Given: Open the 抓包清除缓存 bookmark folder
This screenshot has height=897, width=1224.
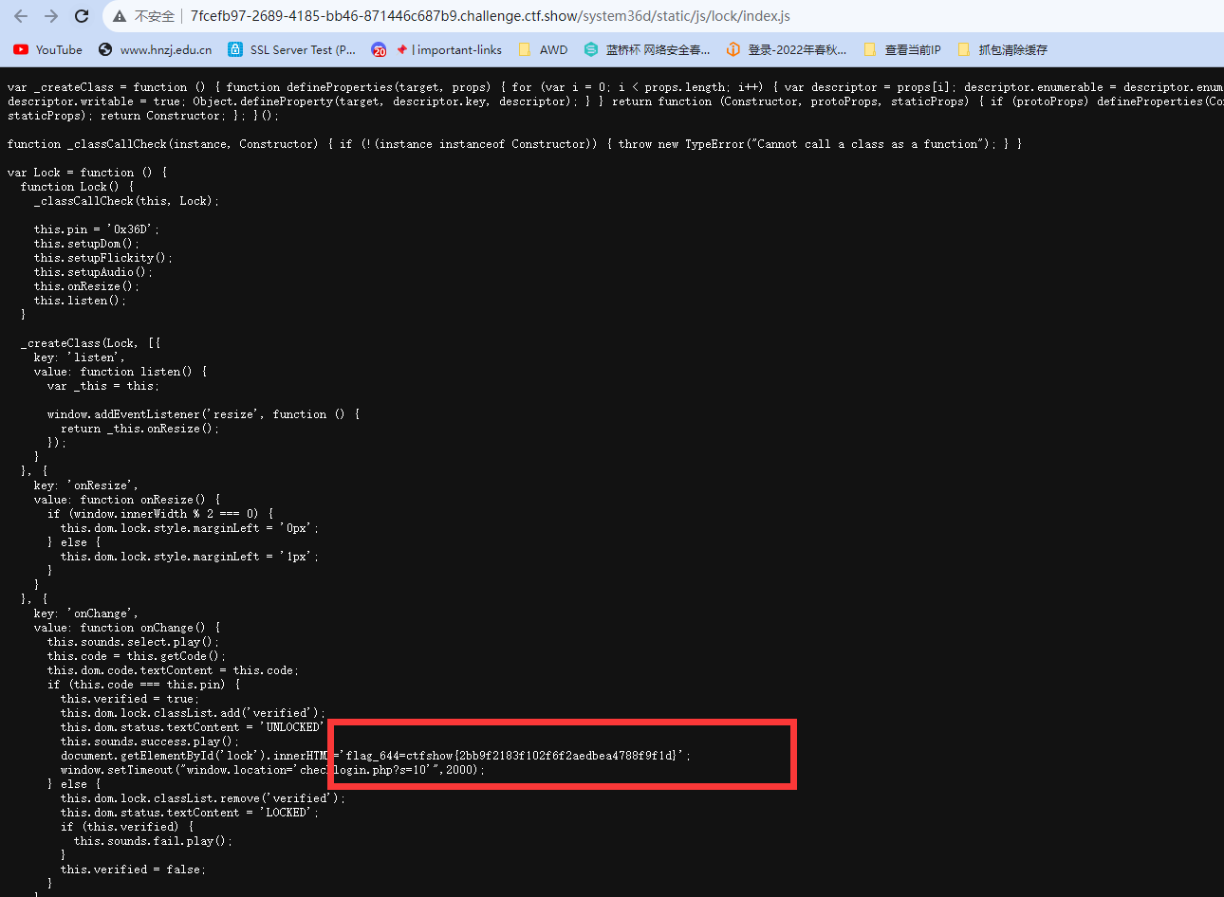Looking at the screenshot, I should 1003,49.
